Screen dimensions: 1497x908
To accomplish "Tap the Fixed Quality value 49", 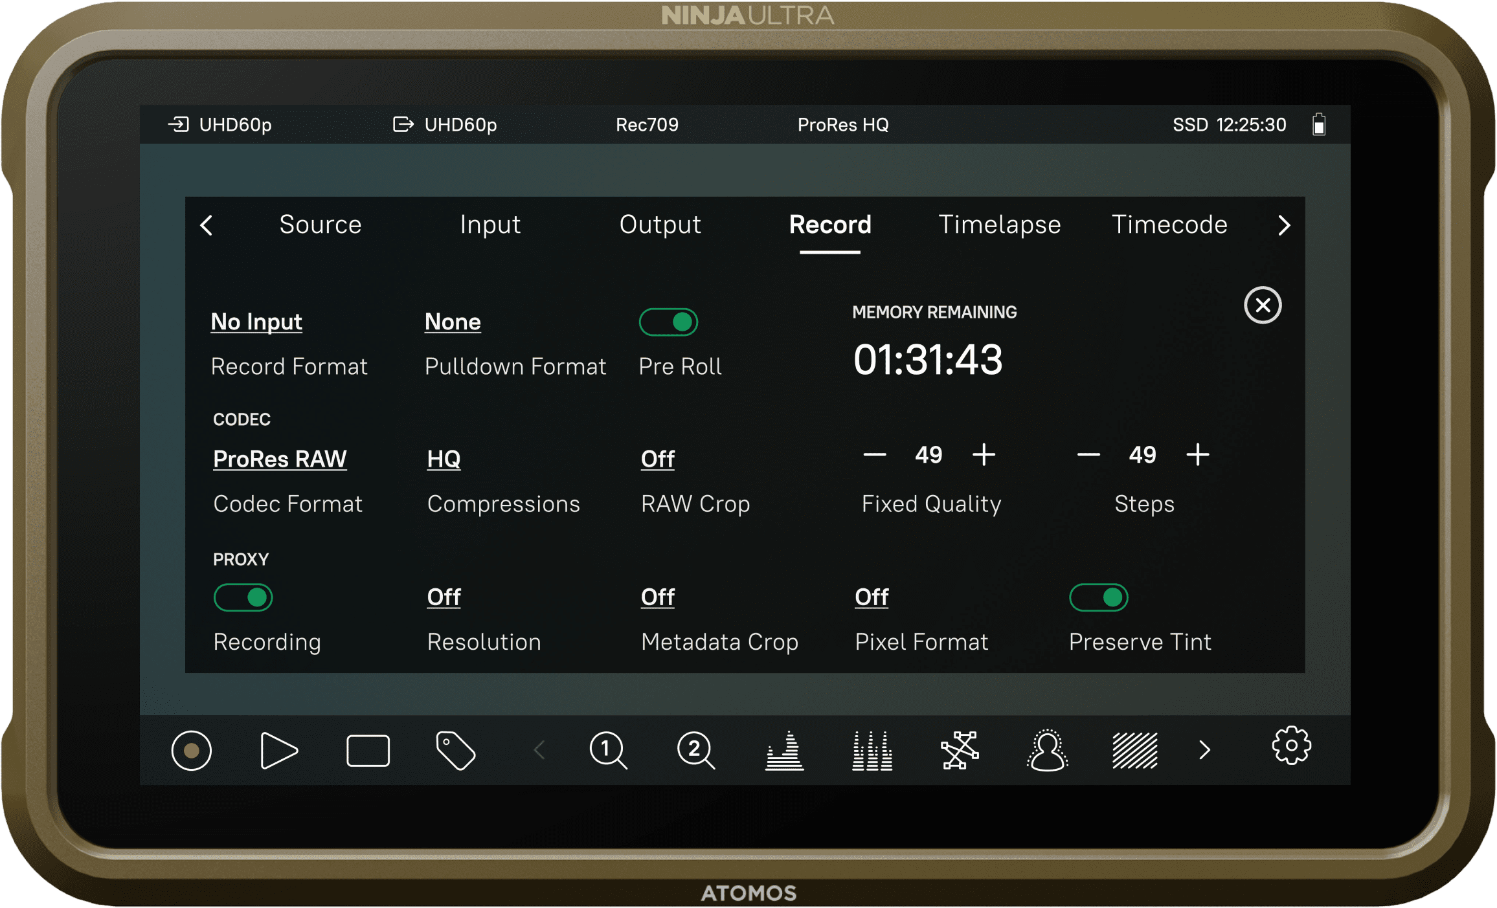I will point(929,454).
